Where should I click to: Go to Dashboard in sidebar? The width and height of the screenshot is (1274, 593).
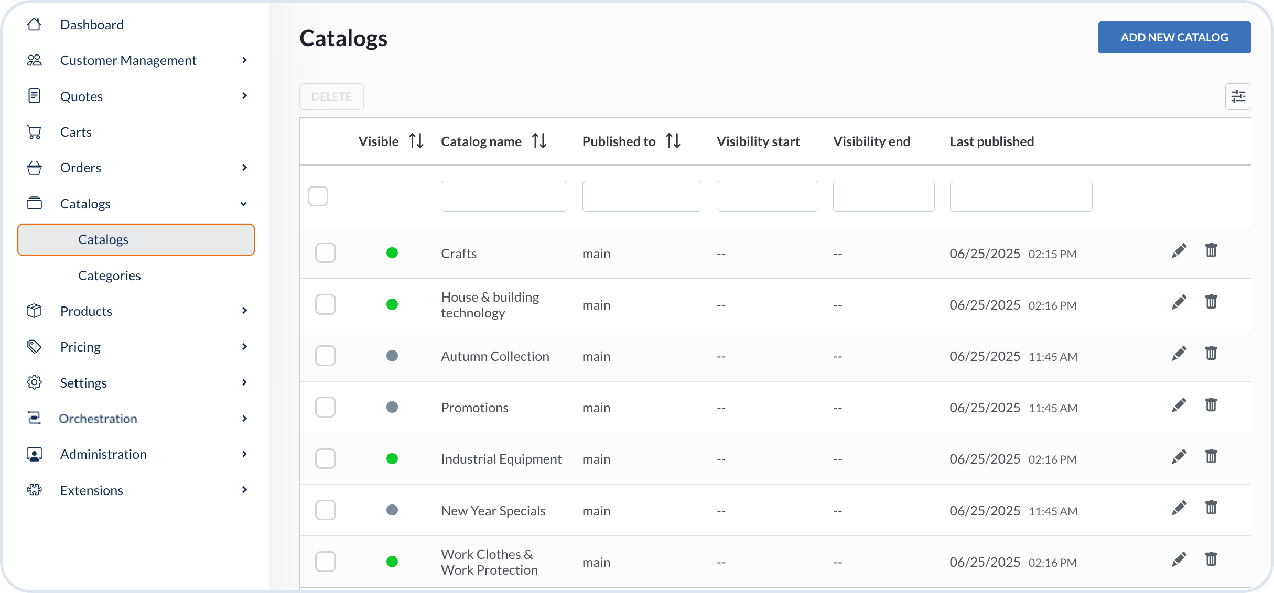coord(92,25)
